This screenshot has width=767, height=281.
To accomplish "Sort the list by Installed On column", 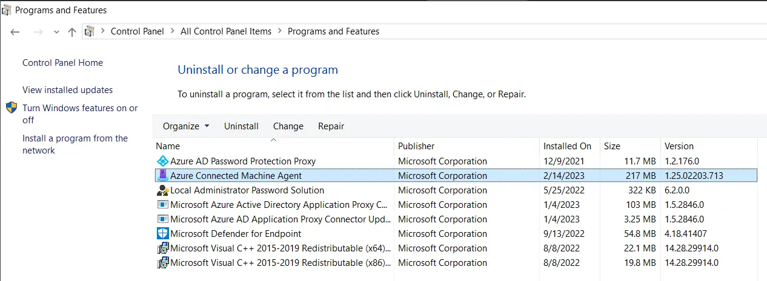I will pyautogui.click(x=567, y=146).
